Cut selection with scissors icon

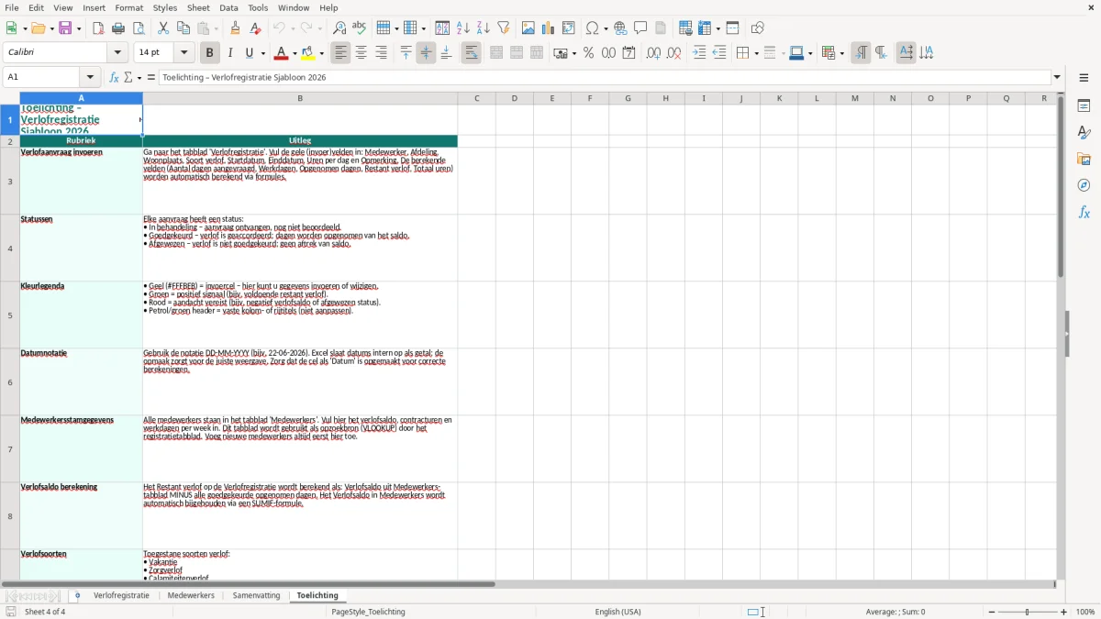click(163, 28)
